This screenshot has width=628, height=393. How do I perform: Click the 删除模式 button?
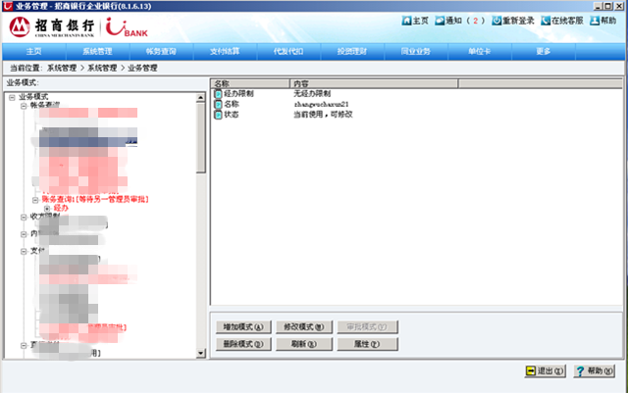tap(243, 344)
